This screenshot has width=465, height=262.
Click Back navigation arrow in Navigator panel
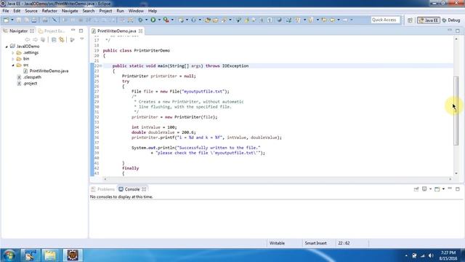coord(28,39)
